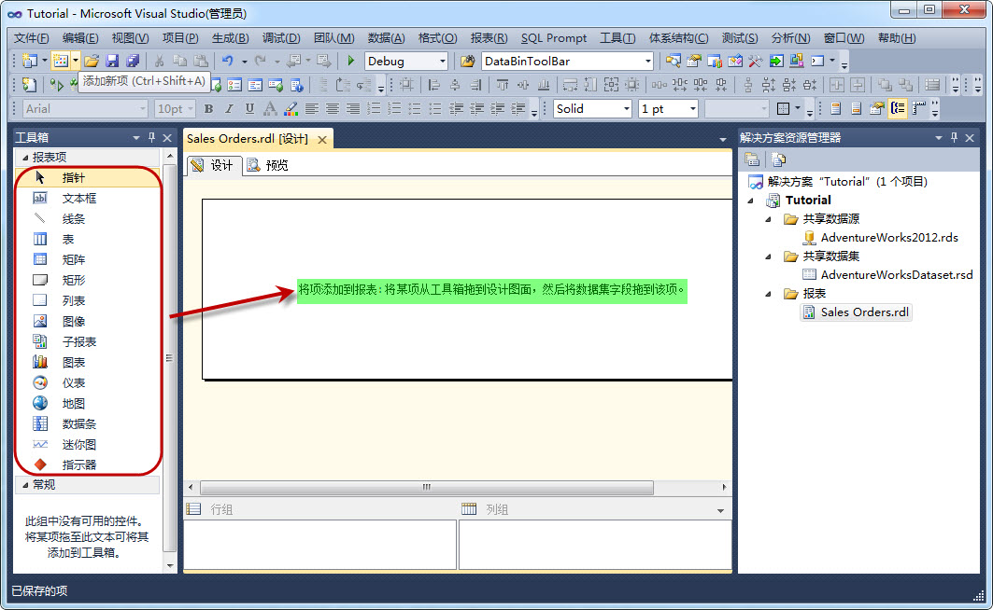Viewport: 993px width, 610px height.
Task: Click the Save All icon
Action: (133, 61)
